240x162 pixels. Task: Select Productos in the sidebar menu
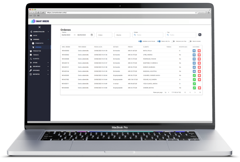pyautogui.click(x=37, y=51)
